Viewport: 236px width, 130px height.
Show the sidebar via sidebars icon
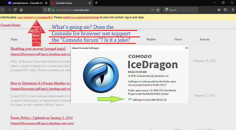225,10
